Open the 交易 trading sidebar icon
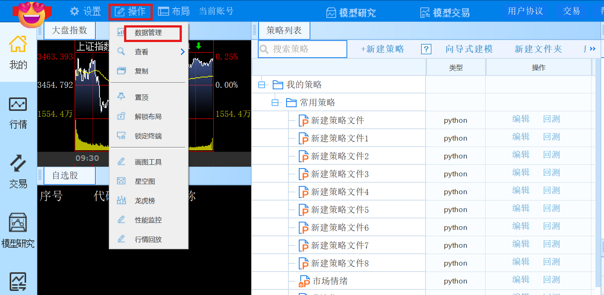Screen dimensions: 604x295 [18, 171]
